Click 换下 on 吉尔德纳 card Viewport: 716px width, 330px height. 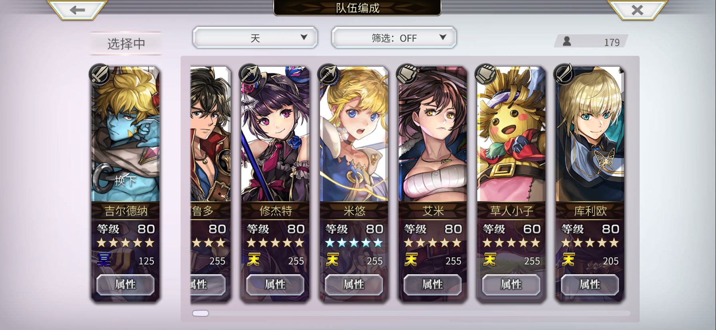pyautogui.click(x=125, y=181)
